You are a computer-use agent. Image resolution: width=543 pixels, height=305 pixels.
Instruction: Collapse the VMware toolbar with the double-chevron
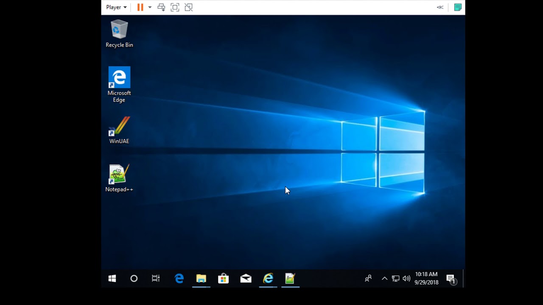point(440,7)
